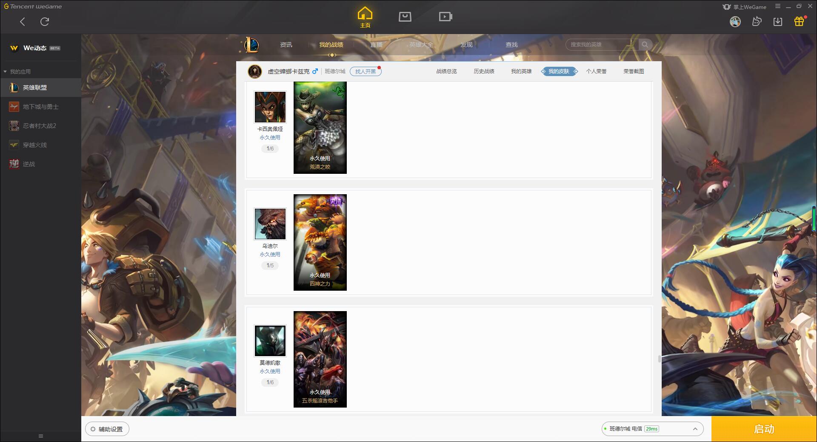Collapse the 我的应用 section

click(x=17, y=71)
